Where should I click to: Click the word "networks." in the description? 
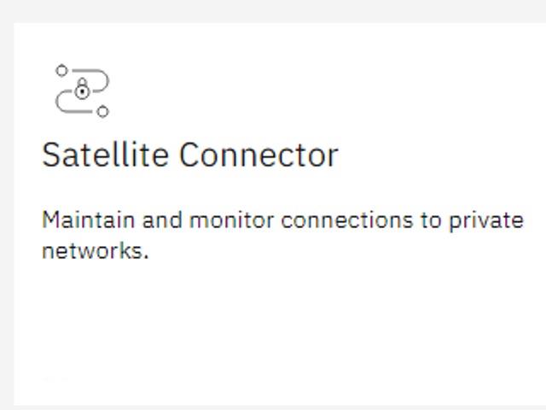(x=95, y=250)
